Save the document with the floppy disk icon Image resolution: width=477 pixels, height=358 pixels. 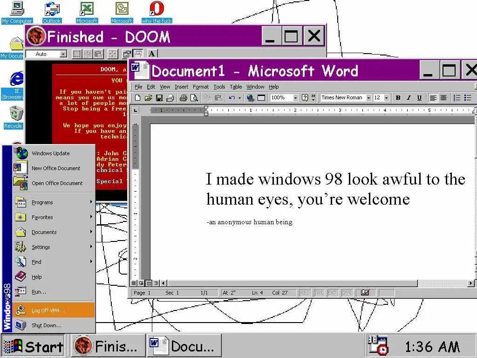(x=159, y=98)
